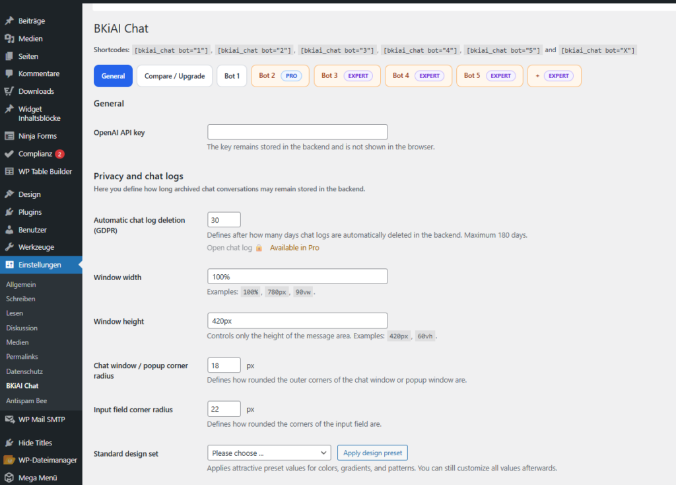
Task: Click the Available in Pro link
Action: (x=294, y=248)
